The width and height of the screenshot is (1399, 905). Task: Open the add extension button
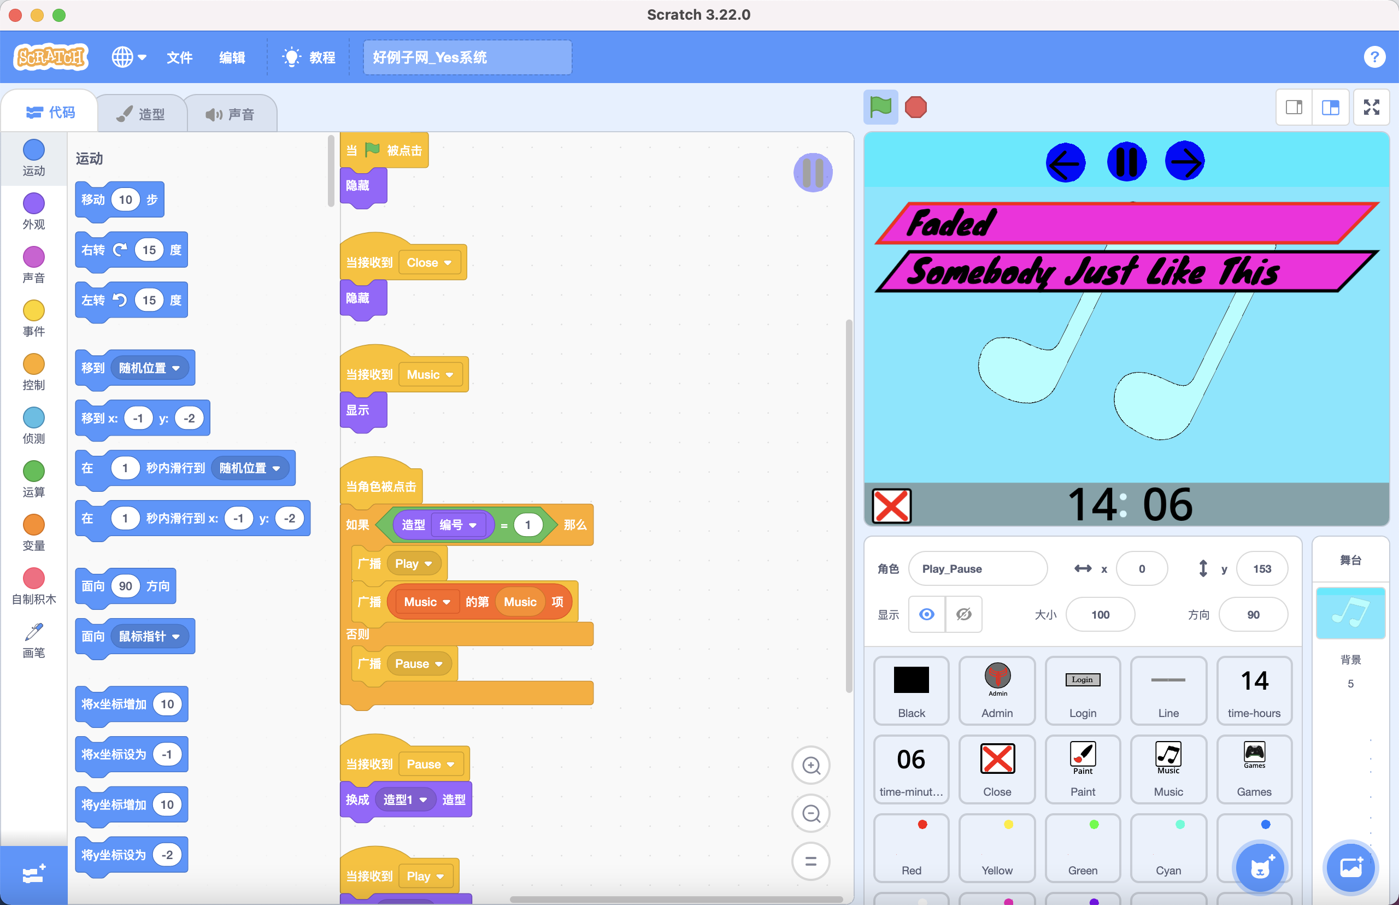(x=33, y=874)
